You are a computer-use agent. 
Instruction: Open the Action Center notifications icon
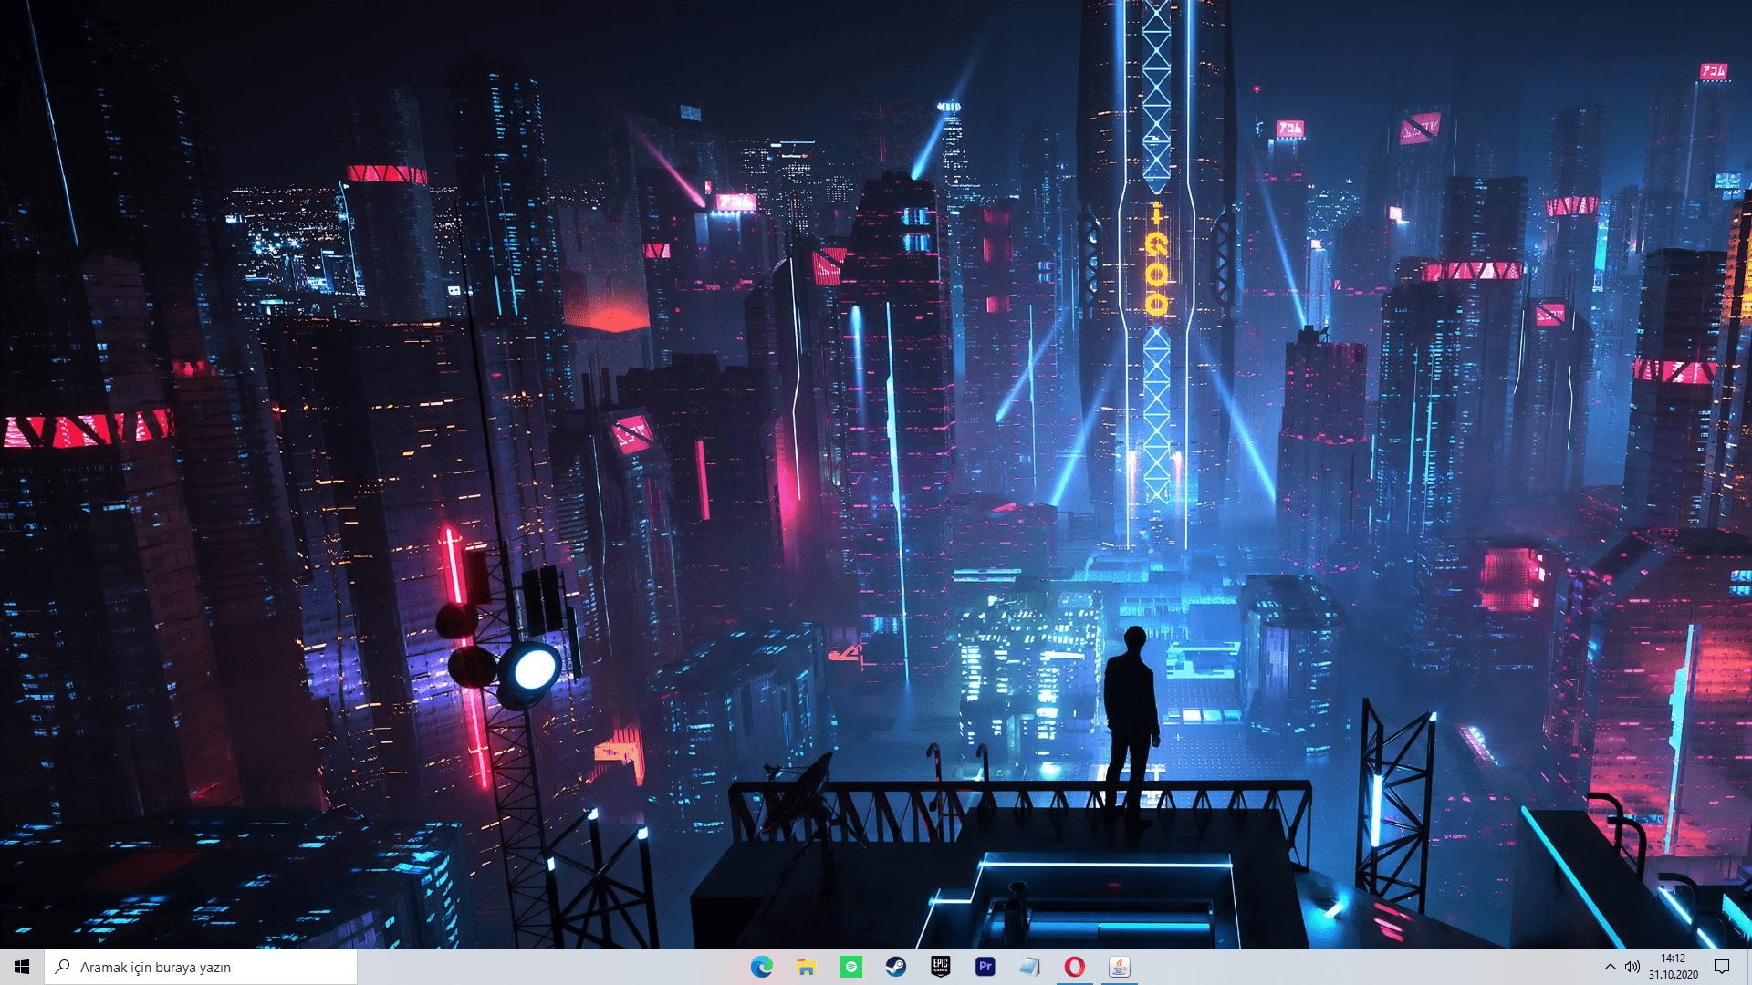[1722, 967]
